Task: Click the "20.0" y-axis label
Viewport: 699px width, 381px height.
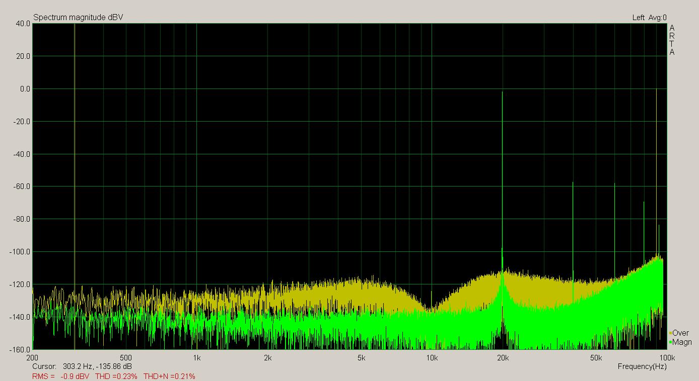Action: (23, 56)
